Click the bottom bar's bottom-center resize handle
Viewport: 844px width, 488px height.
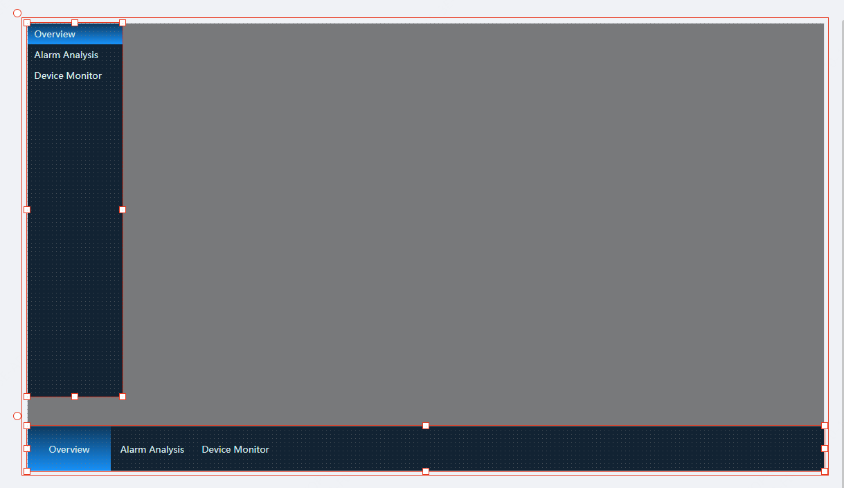(x=426, y=471)
